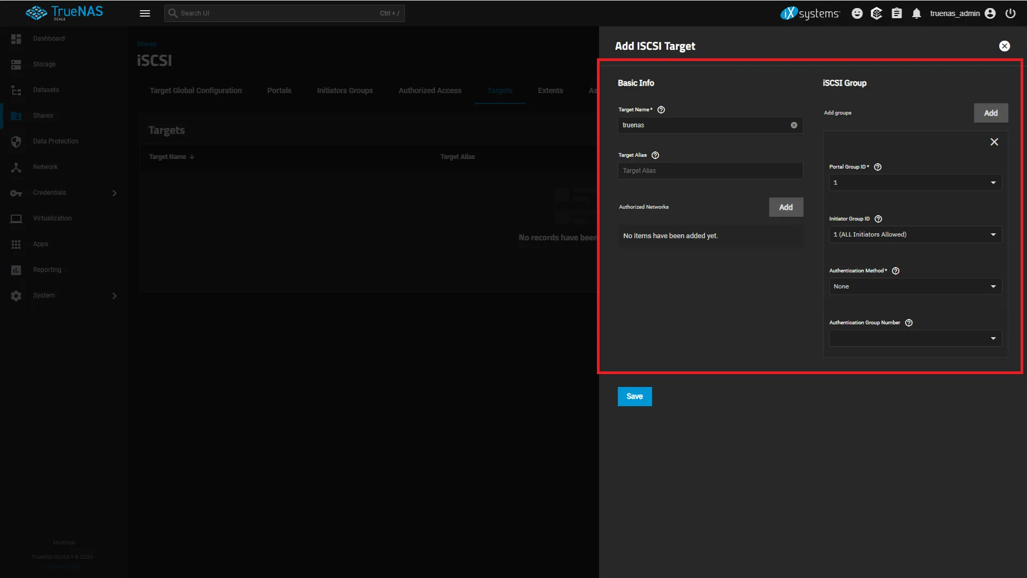
Task: Open the alerts bell icon
Action: pos(916,13)
